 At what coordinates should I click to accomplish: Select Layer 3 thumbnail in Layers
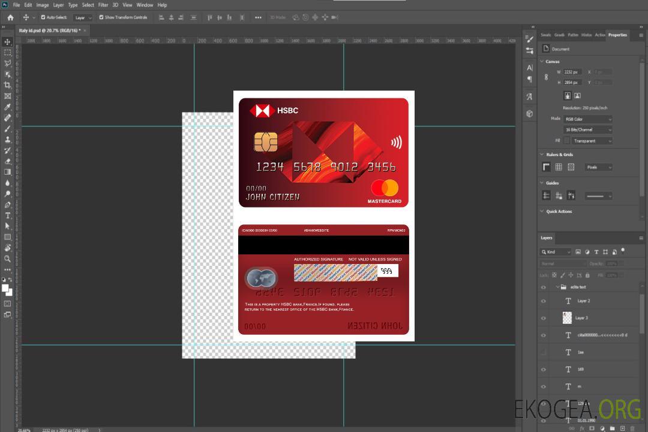pyautogui.click(x=567, y=318)
